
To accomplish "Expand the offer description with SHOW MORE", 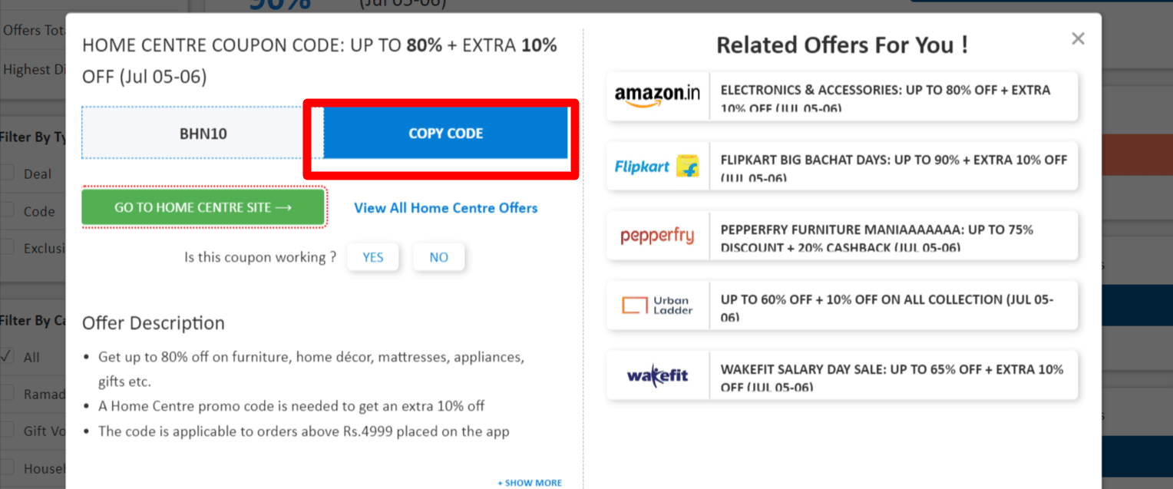I will point(529,482).
